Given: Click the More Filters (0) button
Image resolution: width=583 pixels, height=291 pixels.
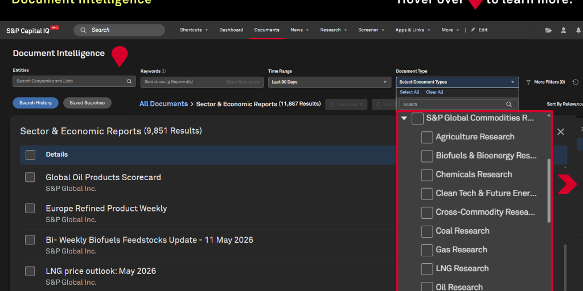Looking at the screenshot, I should pos(546,82).
